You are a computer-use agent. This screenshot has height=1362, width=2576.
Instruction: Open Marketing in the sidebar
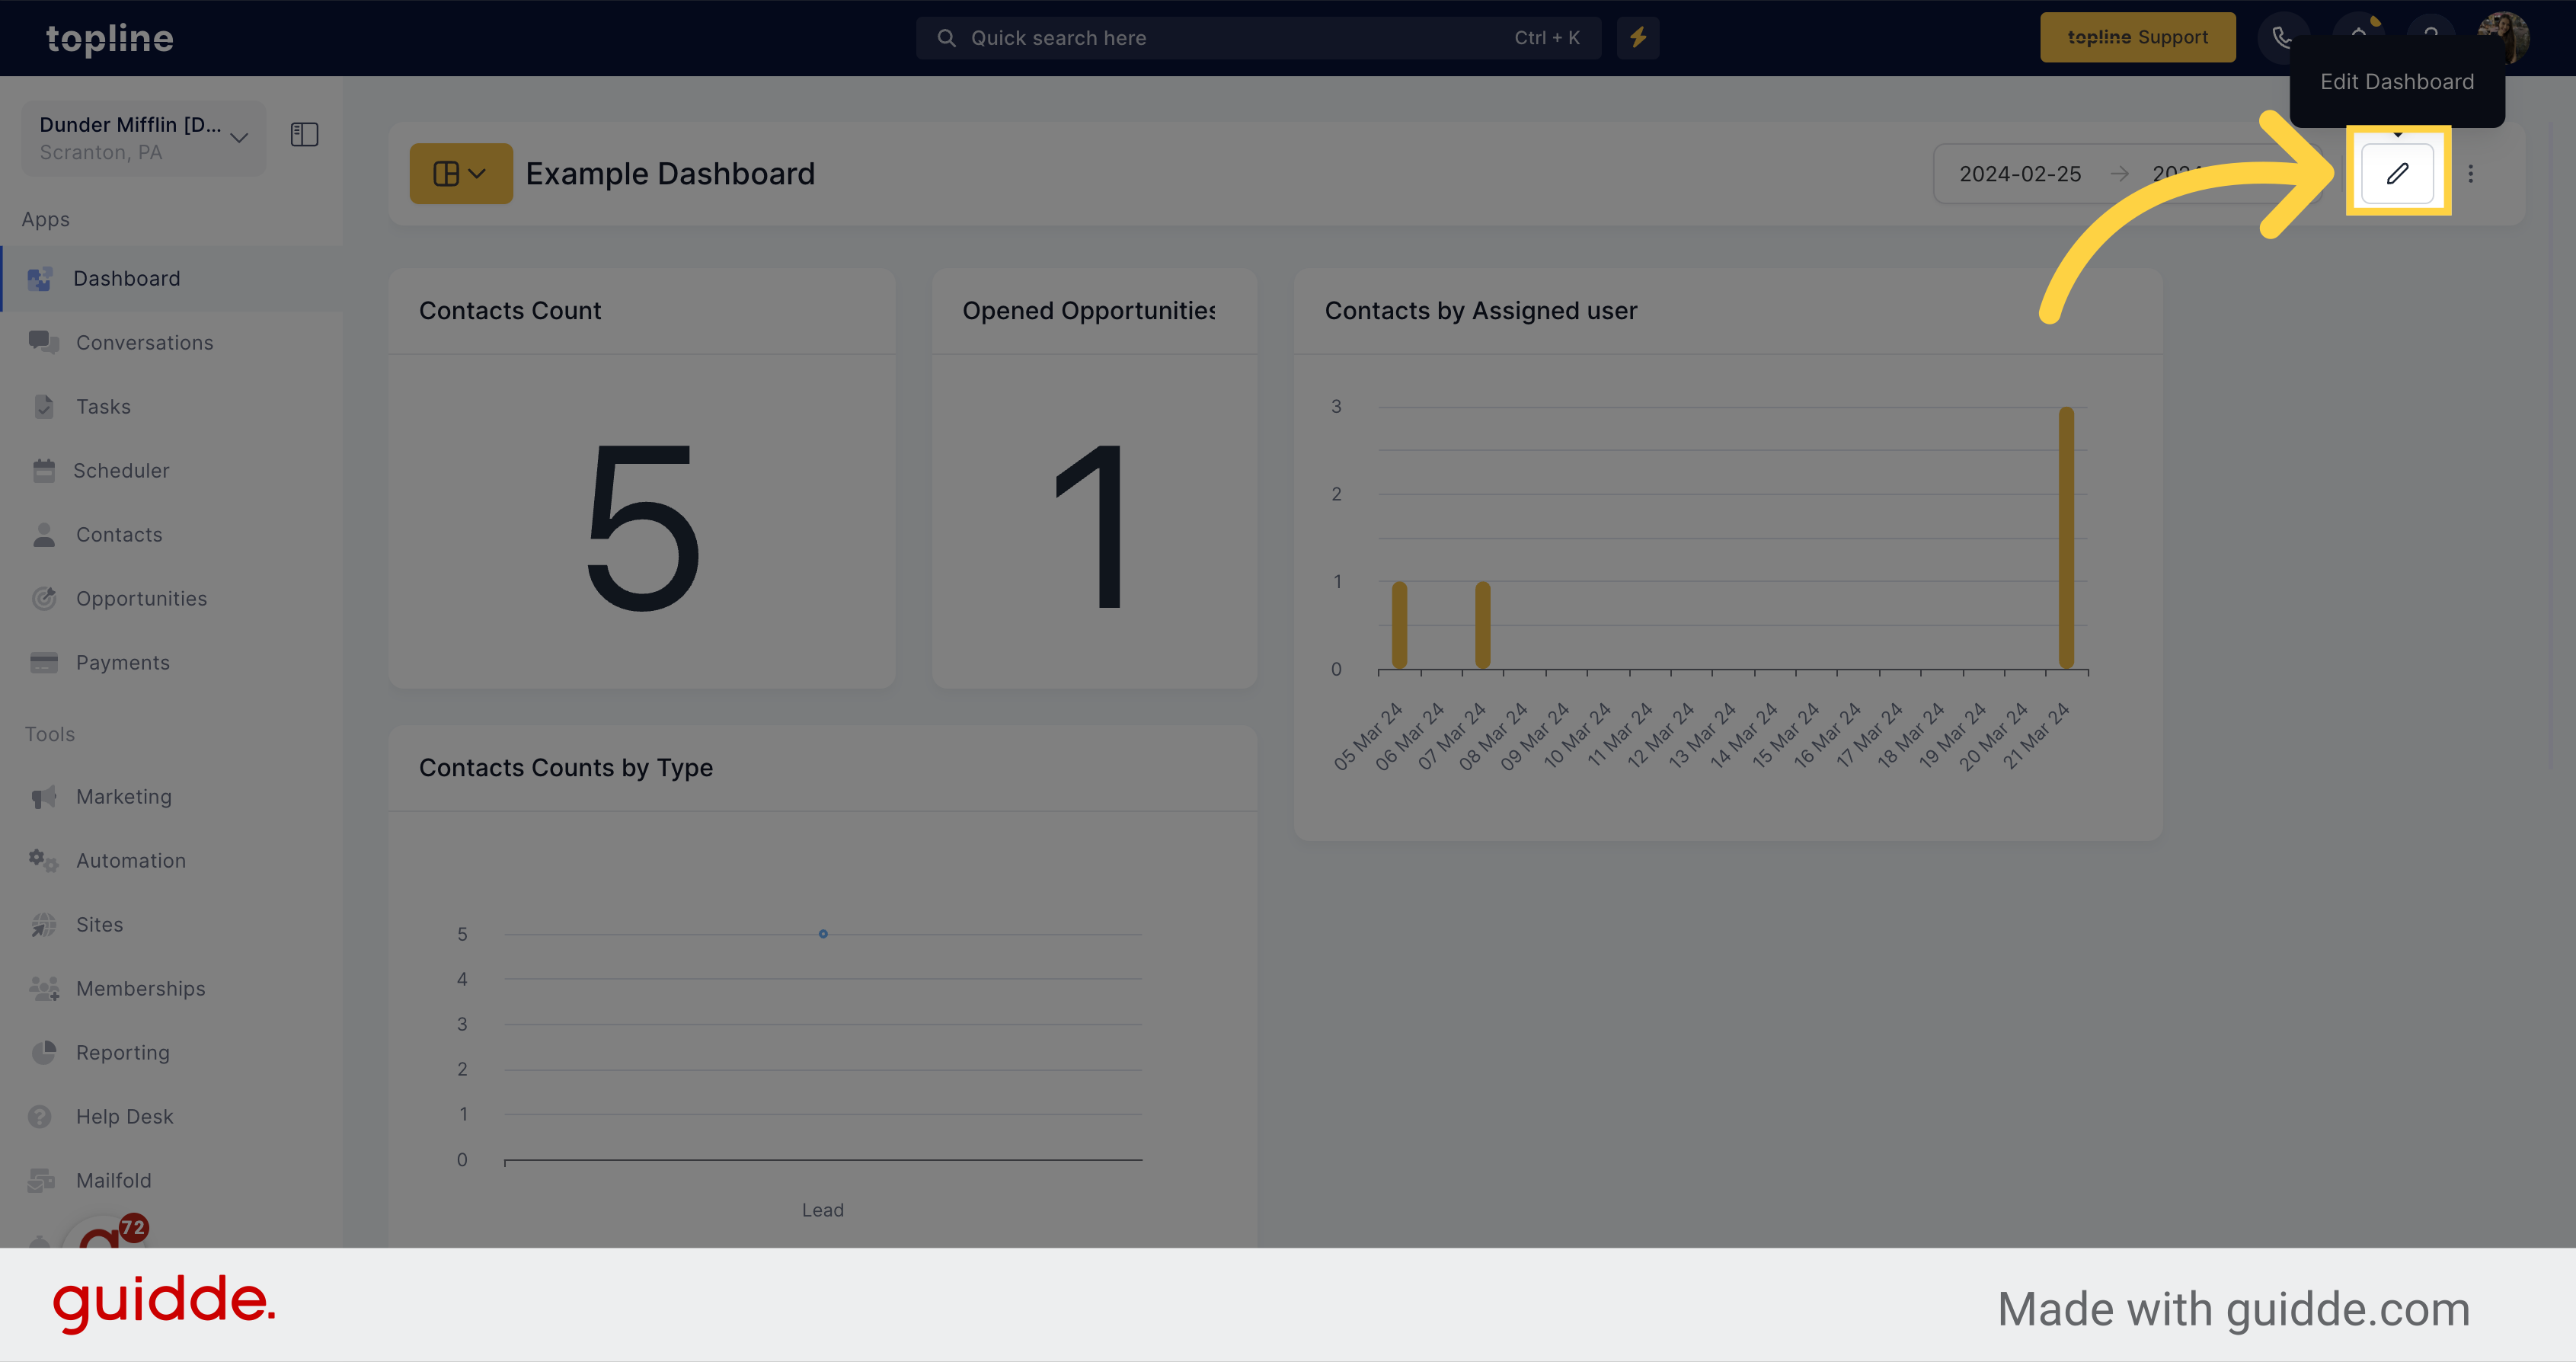pos(172,796)
